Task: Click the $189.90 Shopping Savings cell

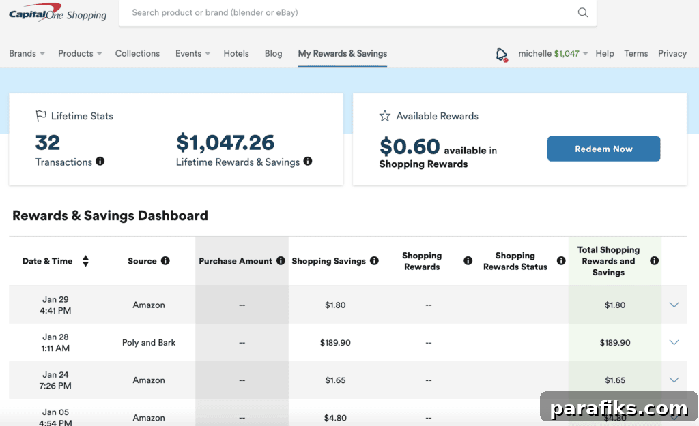Action: tap(335, 342)
